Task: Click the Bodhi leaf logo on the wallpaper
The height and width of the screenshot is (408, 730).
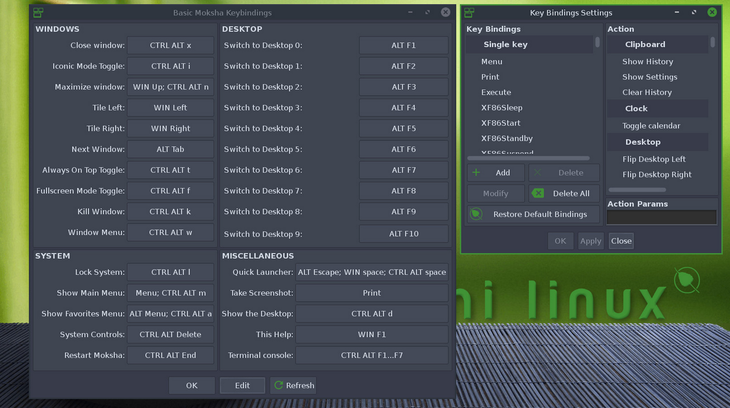Action: [687, 280]
